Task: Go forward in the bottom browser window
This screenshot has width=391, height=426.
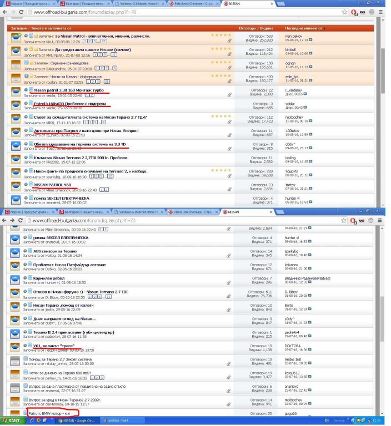Action: (12, 220)
